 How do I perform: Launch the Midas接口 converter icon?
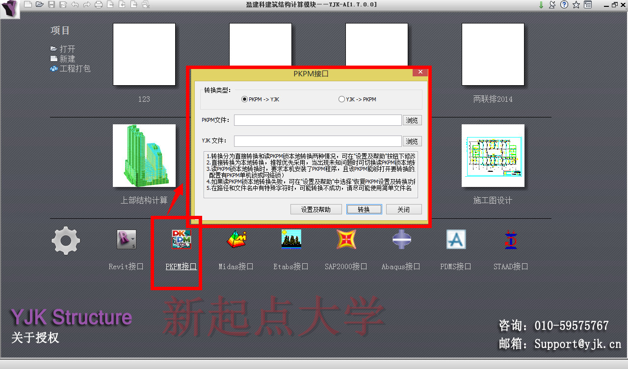pos(236,239)
